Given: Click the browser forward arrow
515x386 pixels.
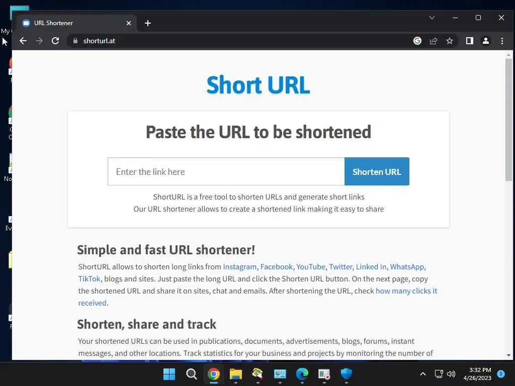Looking at the screenshot, I should click(39, 41).
